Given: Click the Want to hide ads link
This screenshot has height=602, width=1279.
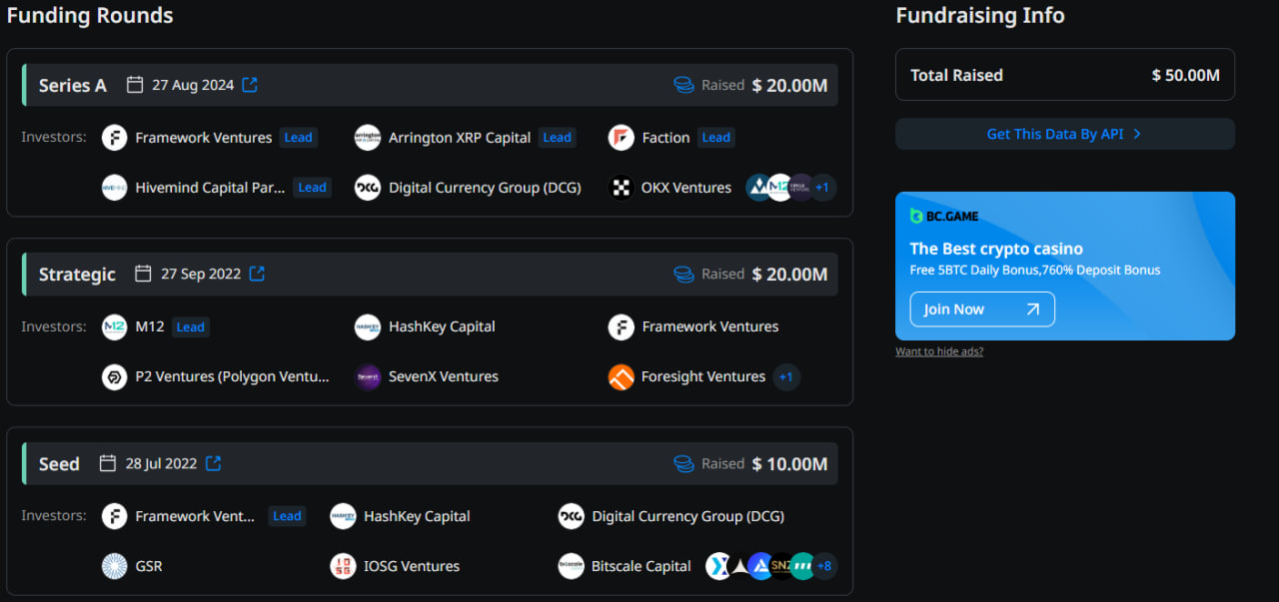Looking at the screenshot, I should pos(939,351).
